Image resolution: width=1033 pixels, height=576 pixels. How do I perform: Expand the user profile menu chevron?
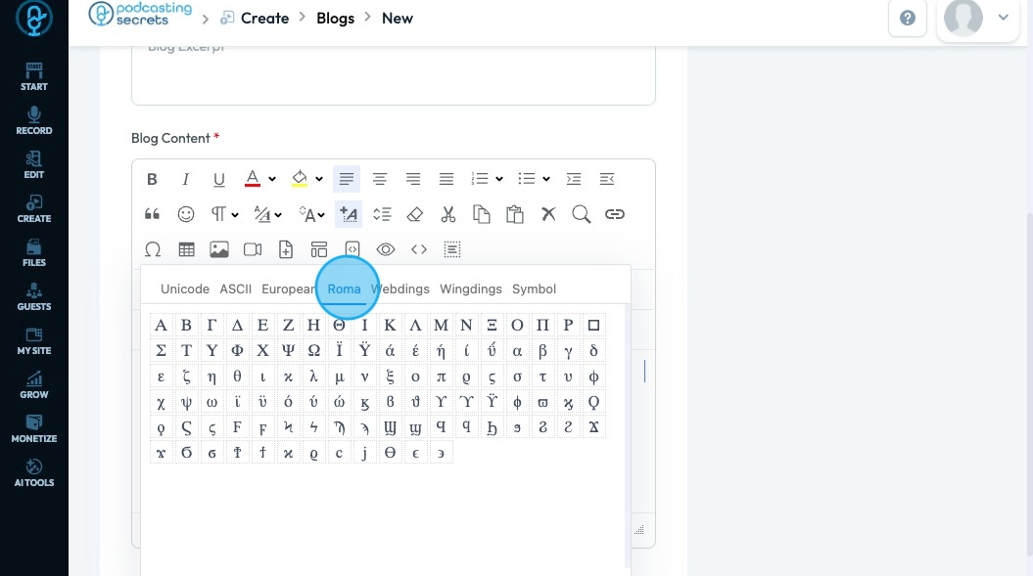[1004, 18]
